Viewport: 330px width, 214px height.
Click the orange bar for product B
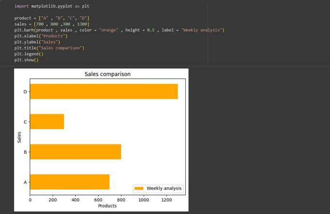(76, 152)
